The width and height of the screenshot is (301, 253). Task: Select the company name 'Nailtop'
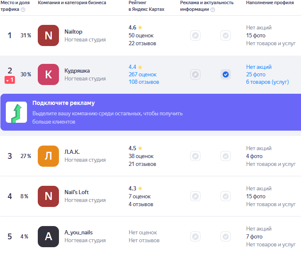(x=73, y=32)
